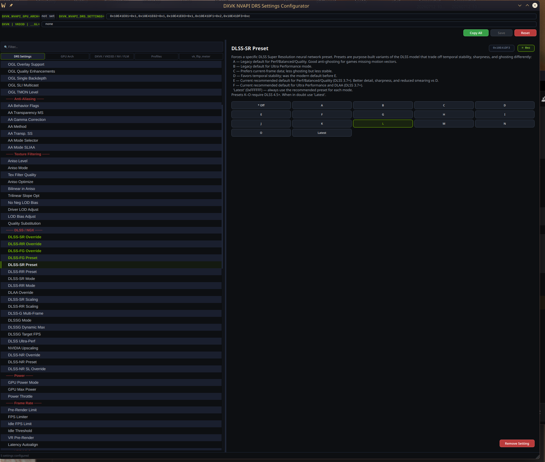Click the green = 0xc value badge
The width and height of the screenshot is (545, 462).
tap(526, 48)
